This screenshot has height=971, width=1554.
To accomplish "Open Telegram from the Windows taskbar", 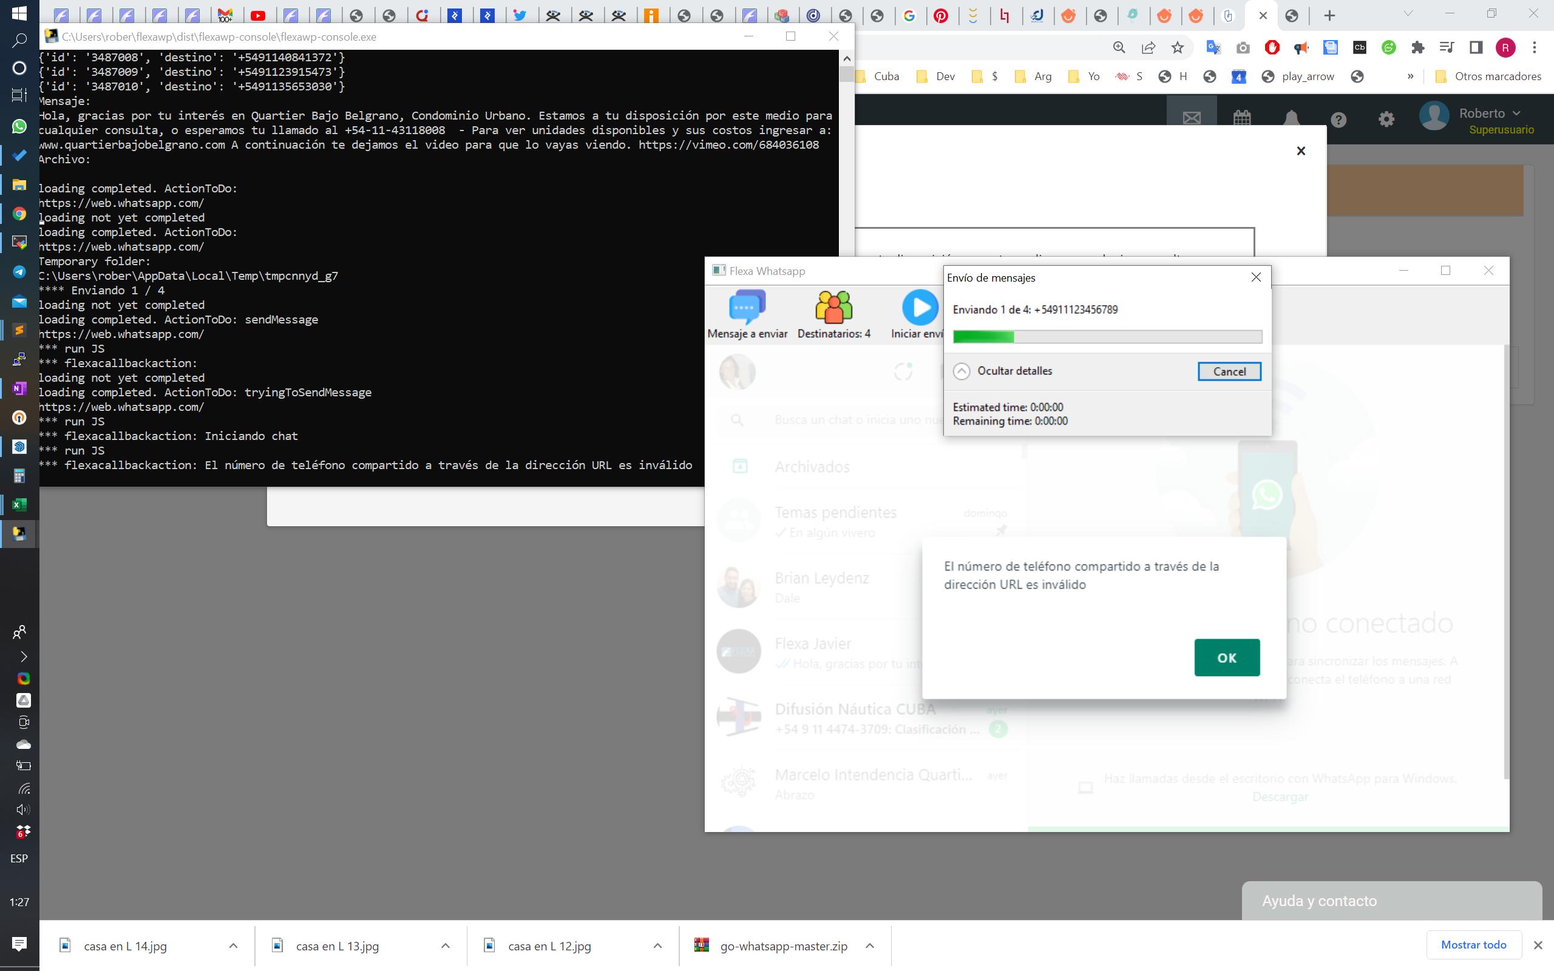I will click(19, 272).
